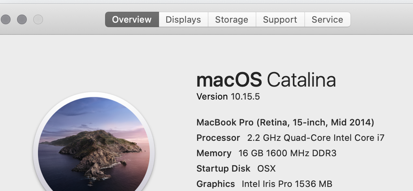This screenshot has width=413, height=191.
Task: Click the Memory label
Action: tap(214, 153)
